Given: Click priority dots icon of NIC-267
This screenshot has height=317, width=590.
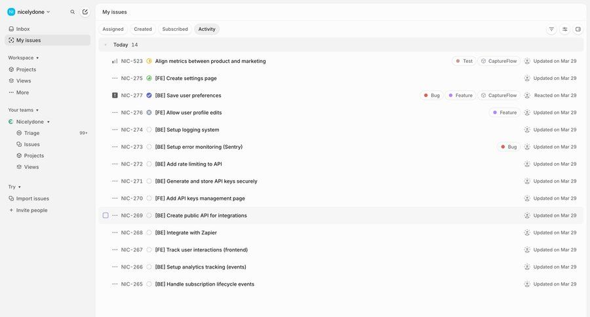Looking at the screenshot, I should [115, 250].
